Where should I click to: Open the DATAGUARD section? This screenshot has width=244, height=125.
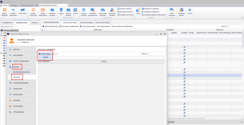(22, 95)
